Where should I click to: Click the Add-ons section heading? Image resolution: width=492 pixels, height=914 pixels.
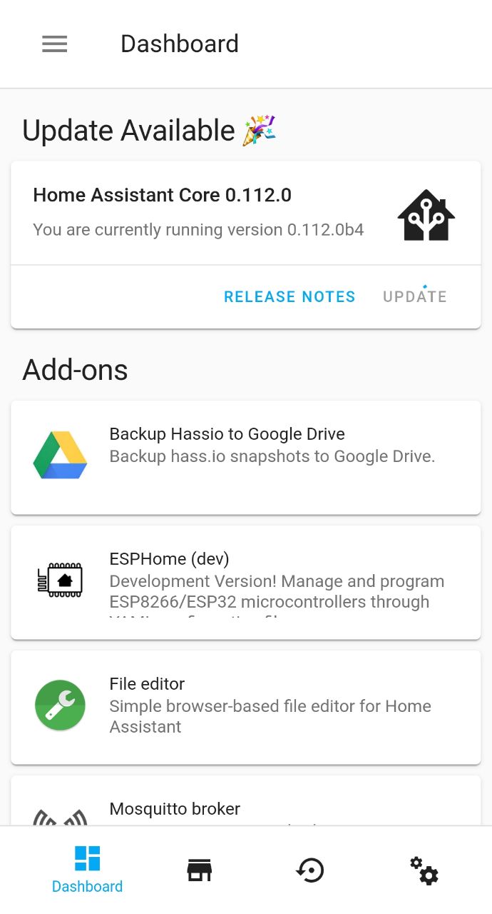(x=75, y=370)
